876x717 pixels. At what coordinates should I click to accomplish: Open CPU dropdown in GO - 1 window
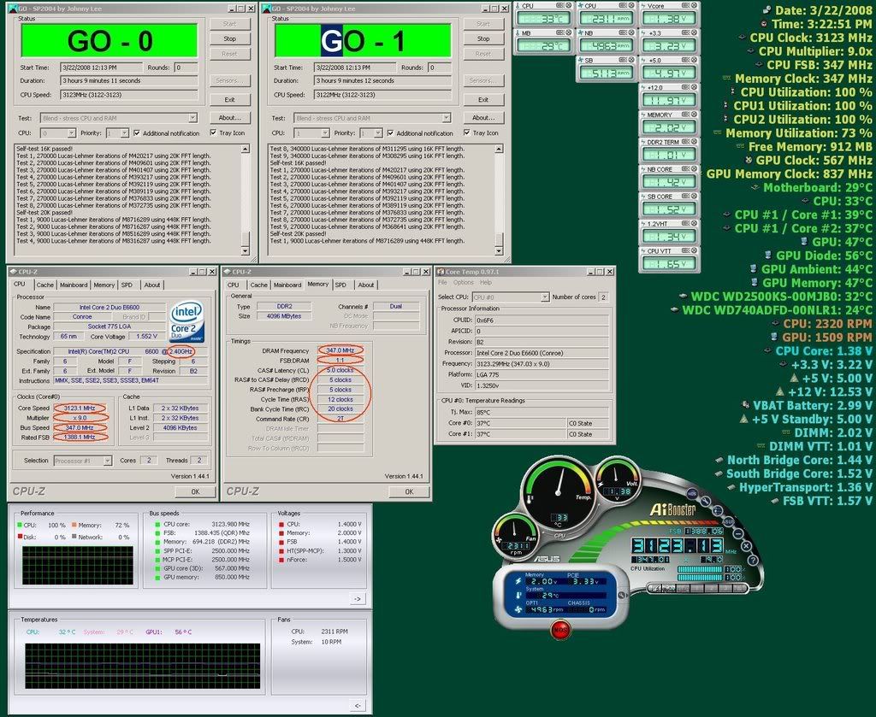point(324,133)
